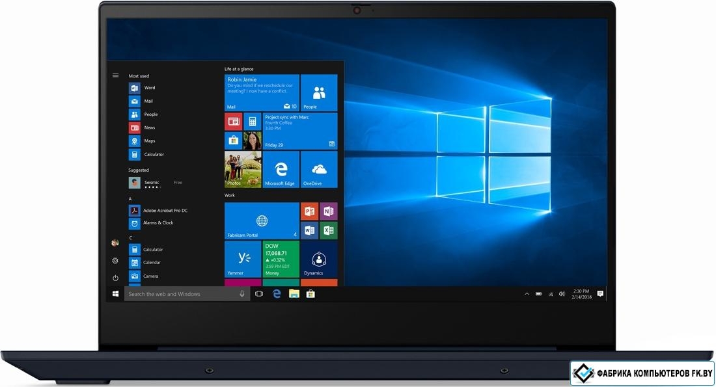Open Calculator under the C section
This screenshot has height=387, width=716.
pos(146,250)
